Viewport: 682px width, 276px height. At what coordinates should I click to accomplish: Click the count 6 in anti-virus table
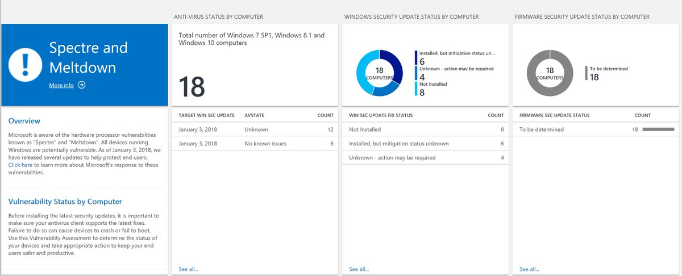point(331,144)
